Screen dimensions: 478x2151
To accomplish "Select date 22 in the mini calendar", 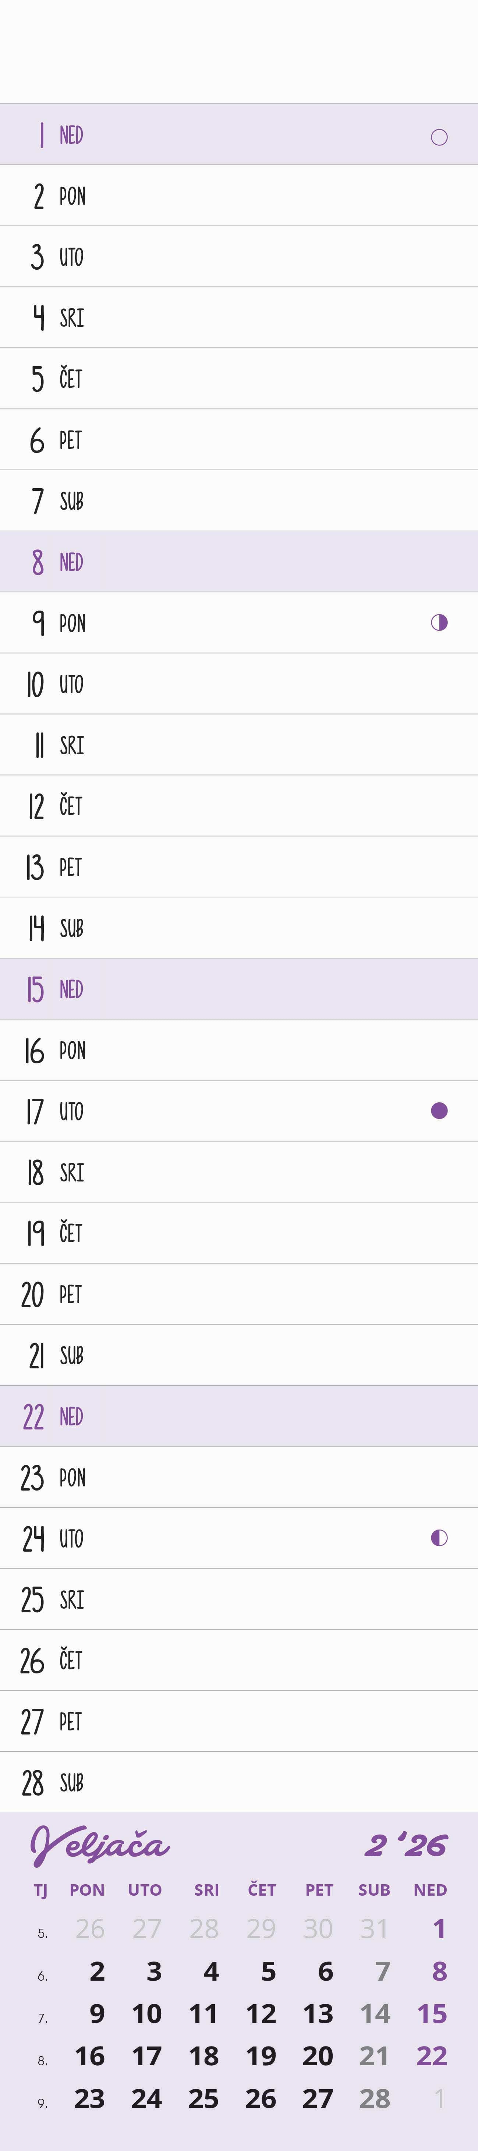I will [x=431, y=2055].
